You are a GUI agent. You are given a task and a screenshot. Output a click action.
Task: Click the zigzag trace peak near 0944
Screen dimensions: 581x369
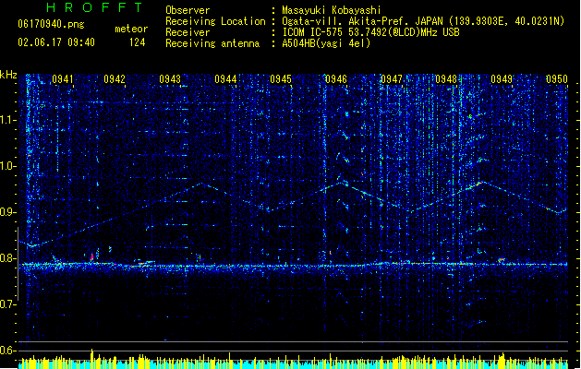201,184
